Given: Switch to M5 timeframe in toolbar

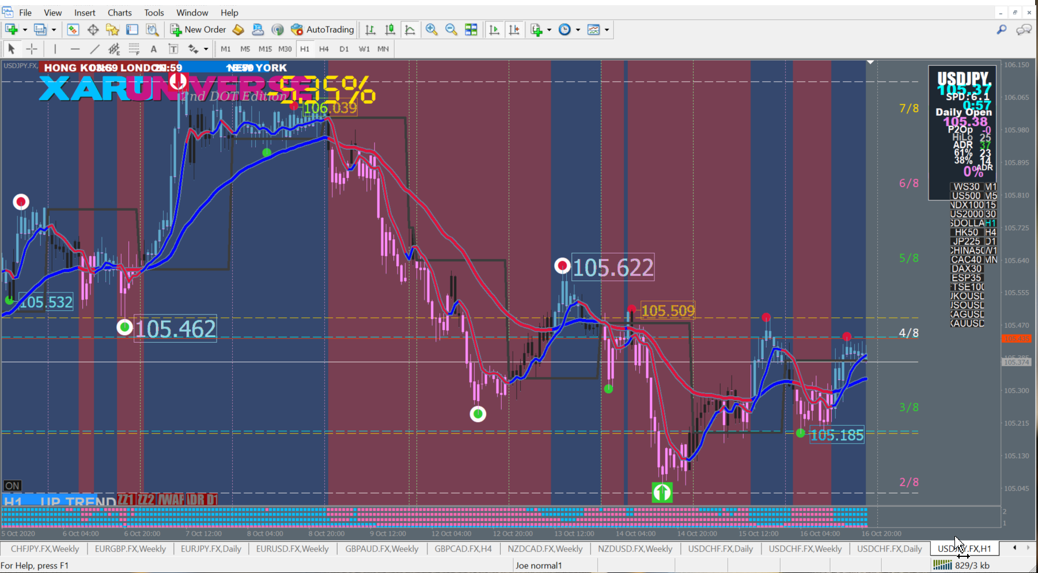Looking at the screenshot, I should [x=245, y=49].
